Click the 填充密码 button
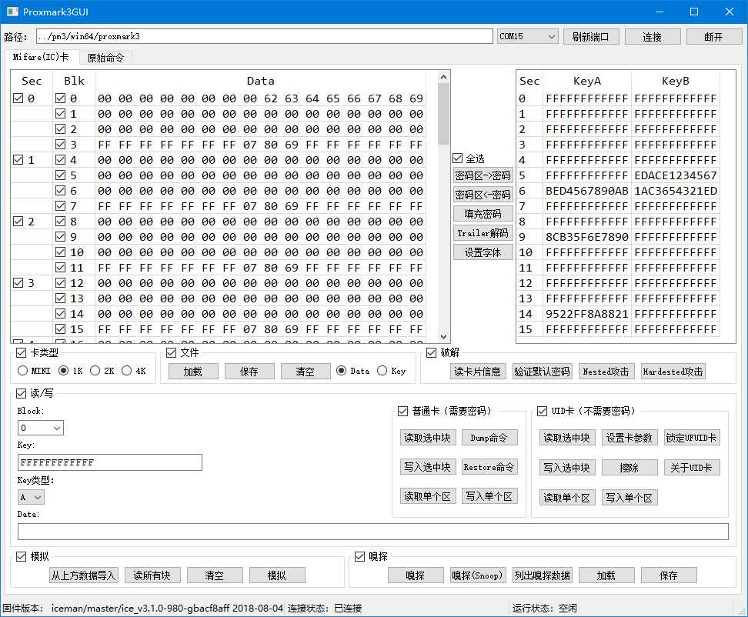The image size is (748, 617). [483, 214]
